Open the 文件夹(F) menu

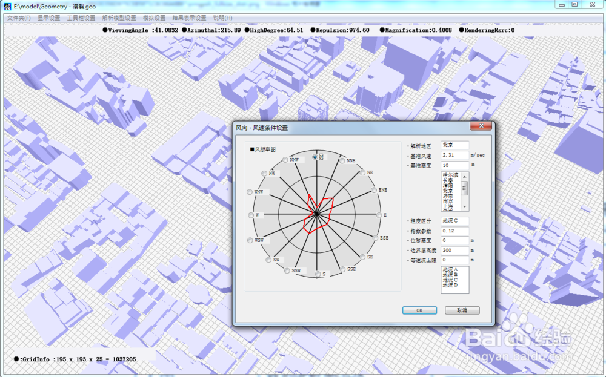(19, 18)
